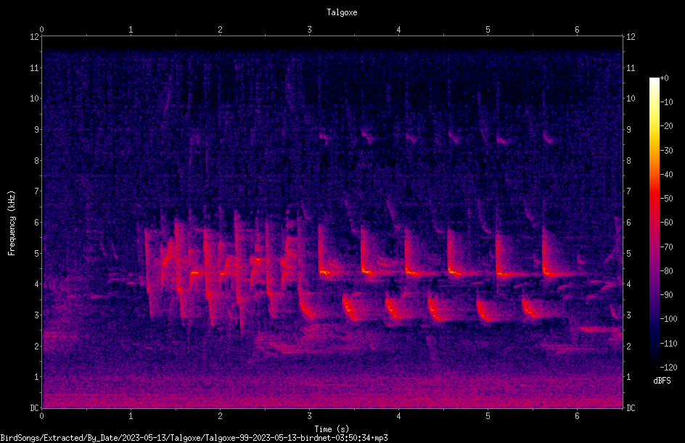Click the 12 kHz label on left axis
This screenshot has width=685, height=443.
[35, 37]
